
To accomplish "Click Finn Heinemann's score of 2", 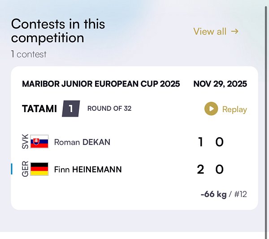I will (x=200, y=169).
